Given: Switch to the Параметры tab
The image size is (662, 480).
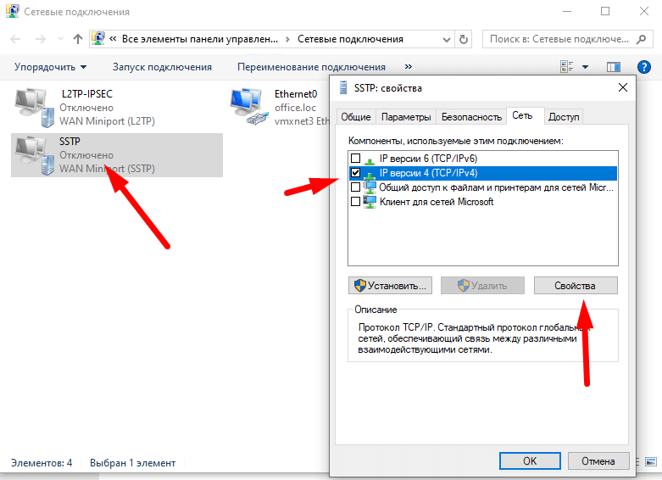Looking at the screenshot, I should 406,117.
